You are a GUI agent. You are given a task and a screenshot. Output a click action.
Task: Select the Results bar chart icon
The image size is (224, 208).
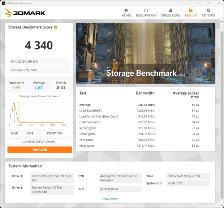pyautogui.click(x=191, y=10)
